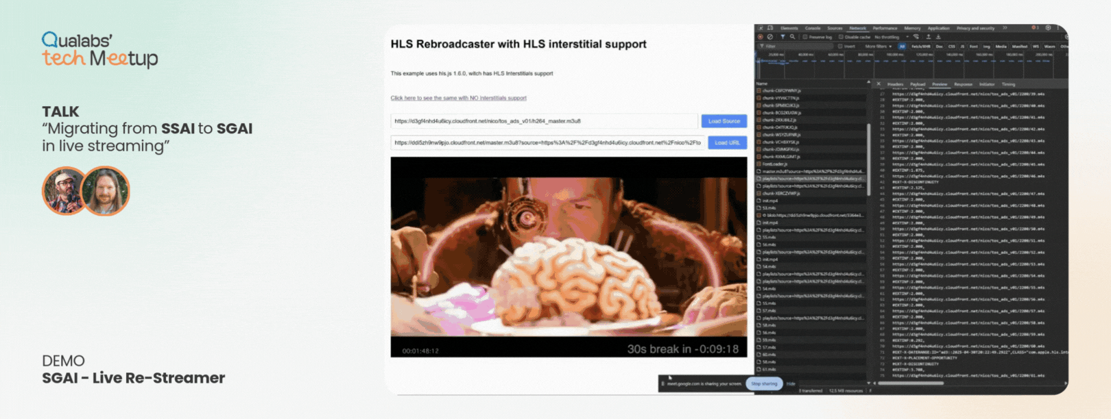
Task: Open the DevTools errors counter
Action: pos(1035,28)
